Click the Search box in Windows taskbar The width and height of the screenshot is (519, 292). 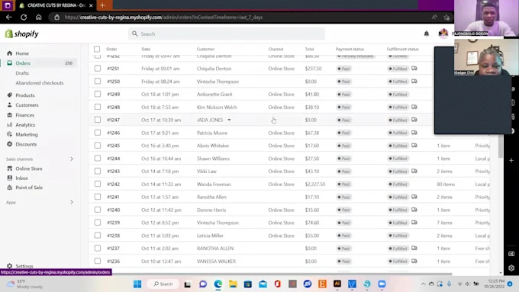coord(163,284)
